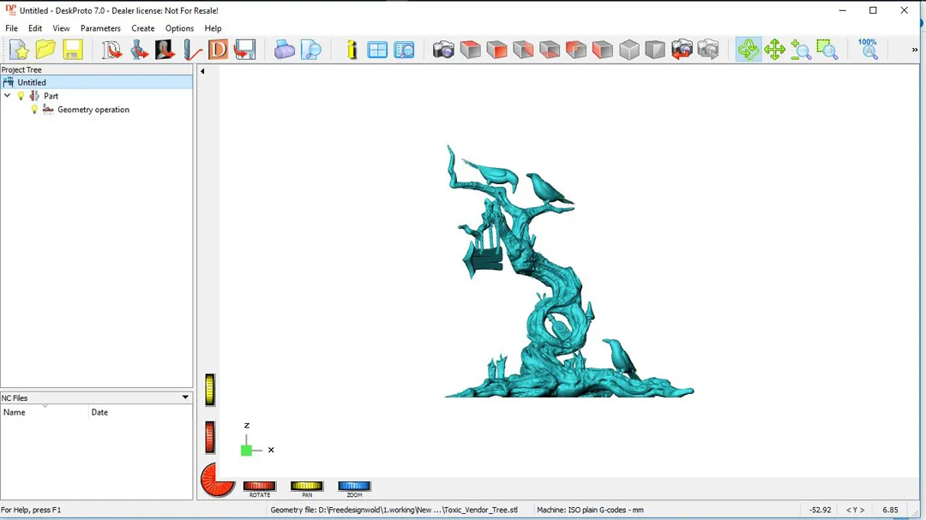Toggle Geometry operation visibility light bulb
This screenshot has height=520, width=926.
click(34, 110)
